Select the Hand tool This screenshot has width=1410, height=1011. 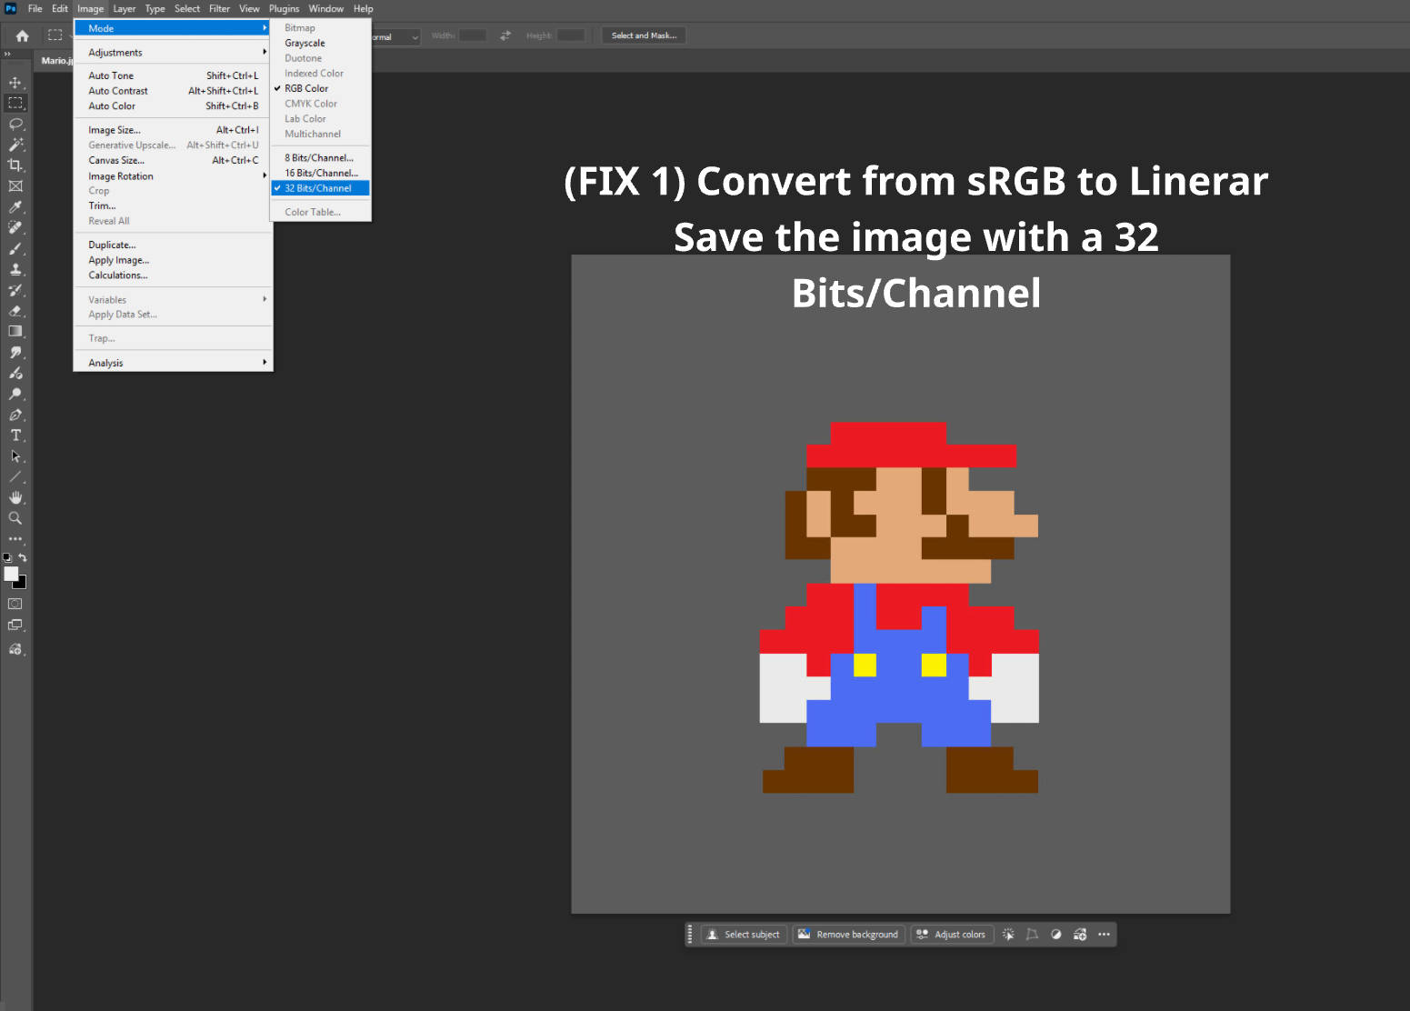[x=15, y=497]
